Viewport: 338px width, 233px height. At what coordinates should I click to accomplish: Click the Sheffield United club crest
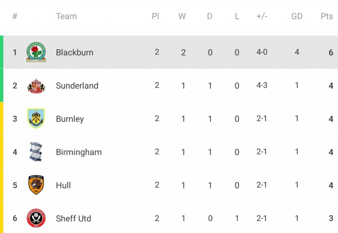tap(36, 218)
